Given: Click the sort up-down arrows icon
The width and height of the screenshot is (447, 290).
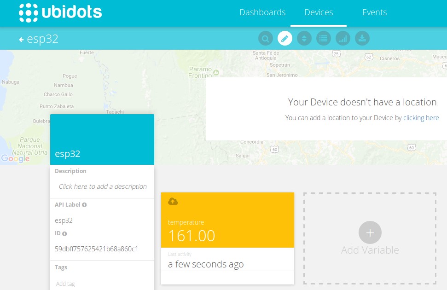Looking at the screenshot, I should pyautogui.click(x=304, y=38).
